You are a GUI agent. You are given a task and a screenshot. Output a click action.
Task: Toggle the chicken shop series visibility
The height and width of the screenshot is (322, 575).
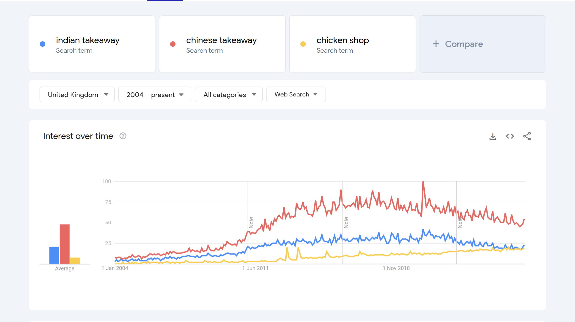pos(303,44)
